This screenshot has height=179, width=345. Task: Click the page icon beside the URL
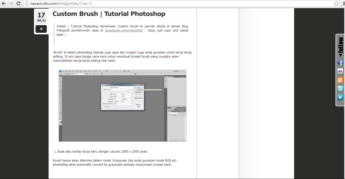click(27, 4)
